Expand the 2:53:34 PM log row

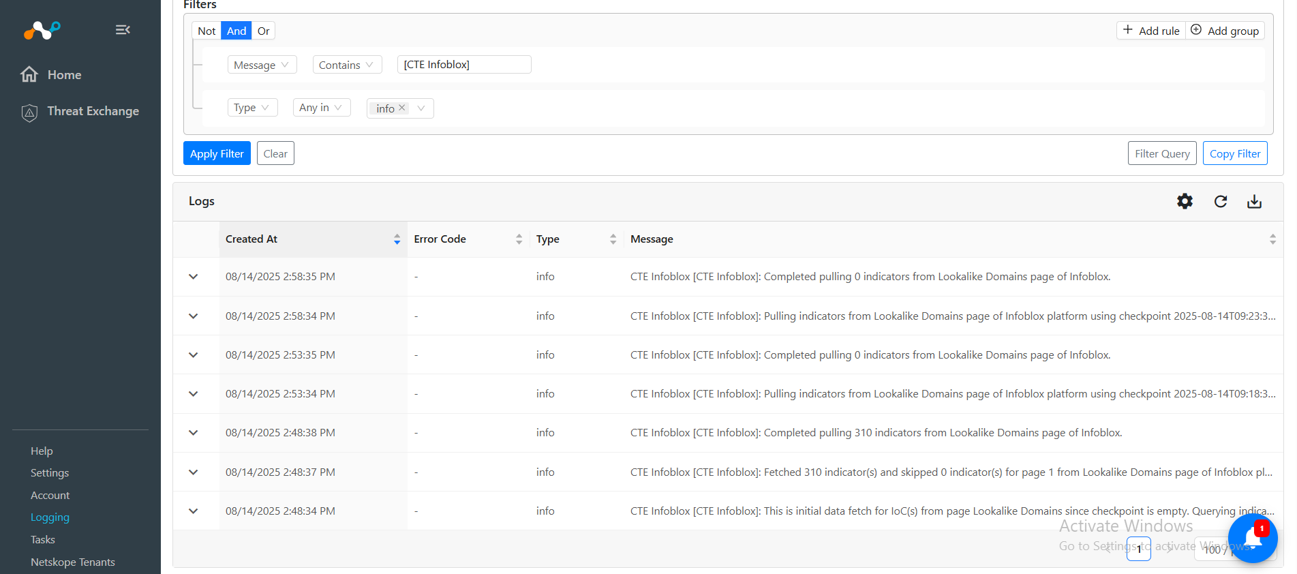click(194, 394)
